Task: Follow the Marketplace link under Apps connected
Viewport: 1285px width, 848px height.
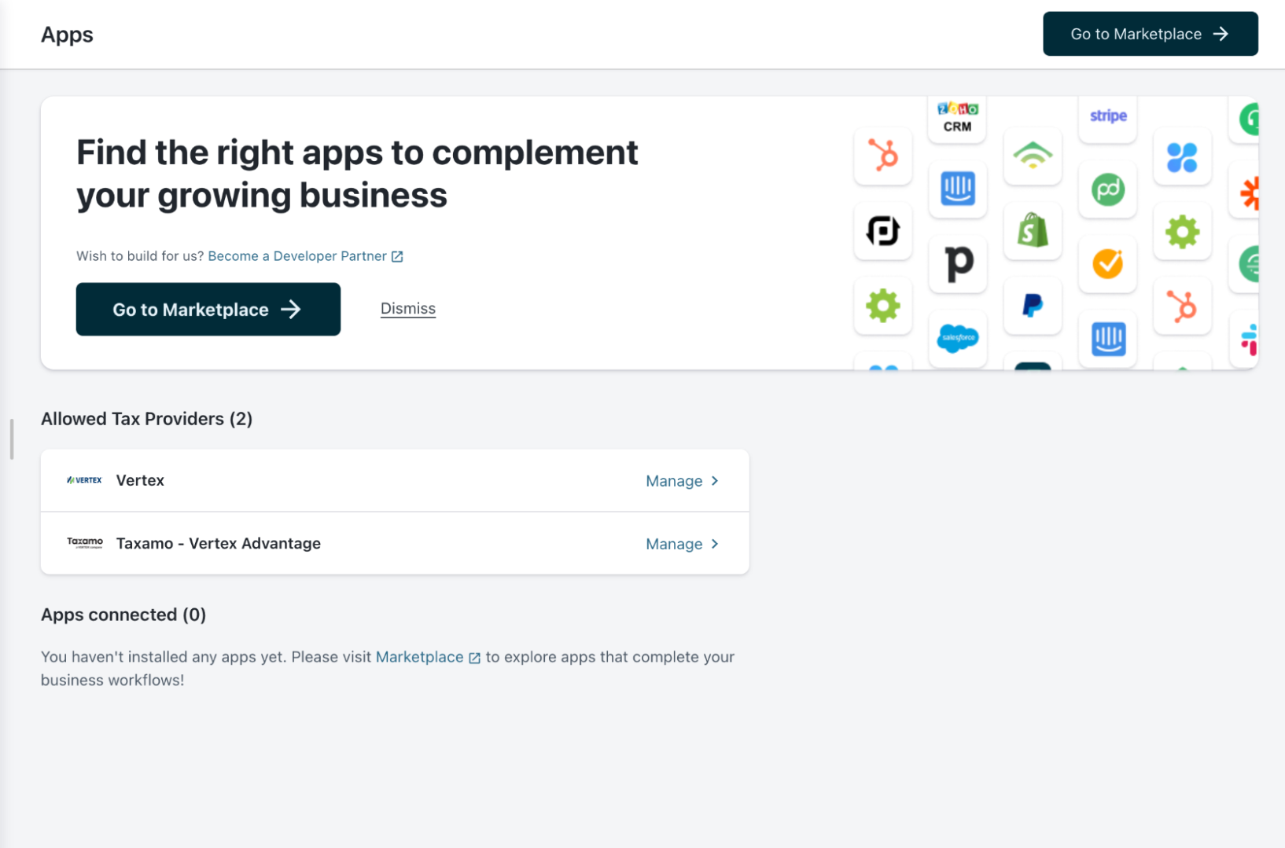Action: coord(419,657)
